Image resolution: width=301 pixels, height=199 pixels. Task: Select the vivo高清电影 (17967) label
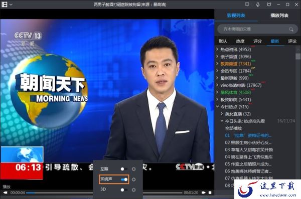pyautogui.click(x=241, y=85)
